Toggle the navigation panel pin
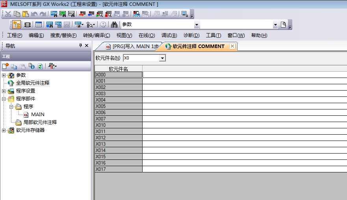This screenshot has height=200, width=347. 81,46
